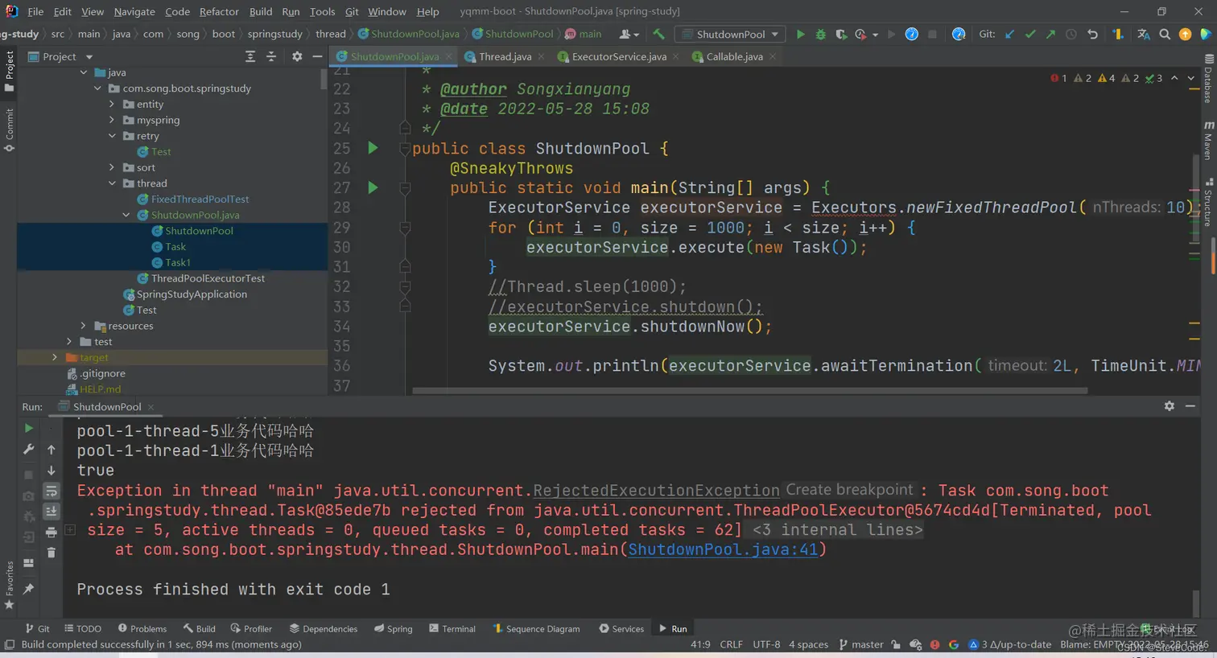Run ShutdownPool with coverage

pos(840,35)
